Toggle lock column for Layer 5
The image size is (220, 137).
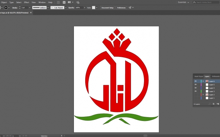[x=199, y=85]
